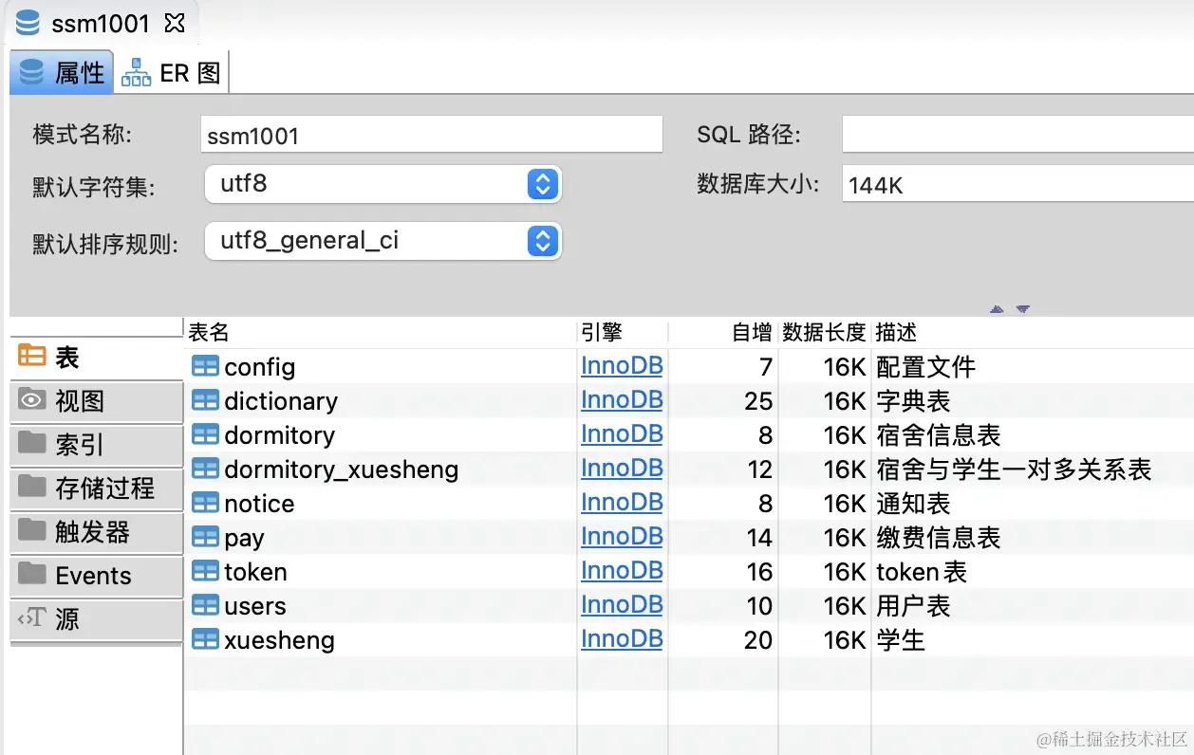This screenshot has width=1194, height=755.
Task: Select the 源 sidebar tab
Action: [x=96, y=619]
